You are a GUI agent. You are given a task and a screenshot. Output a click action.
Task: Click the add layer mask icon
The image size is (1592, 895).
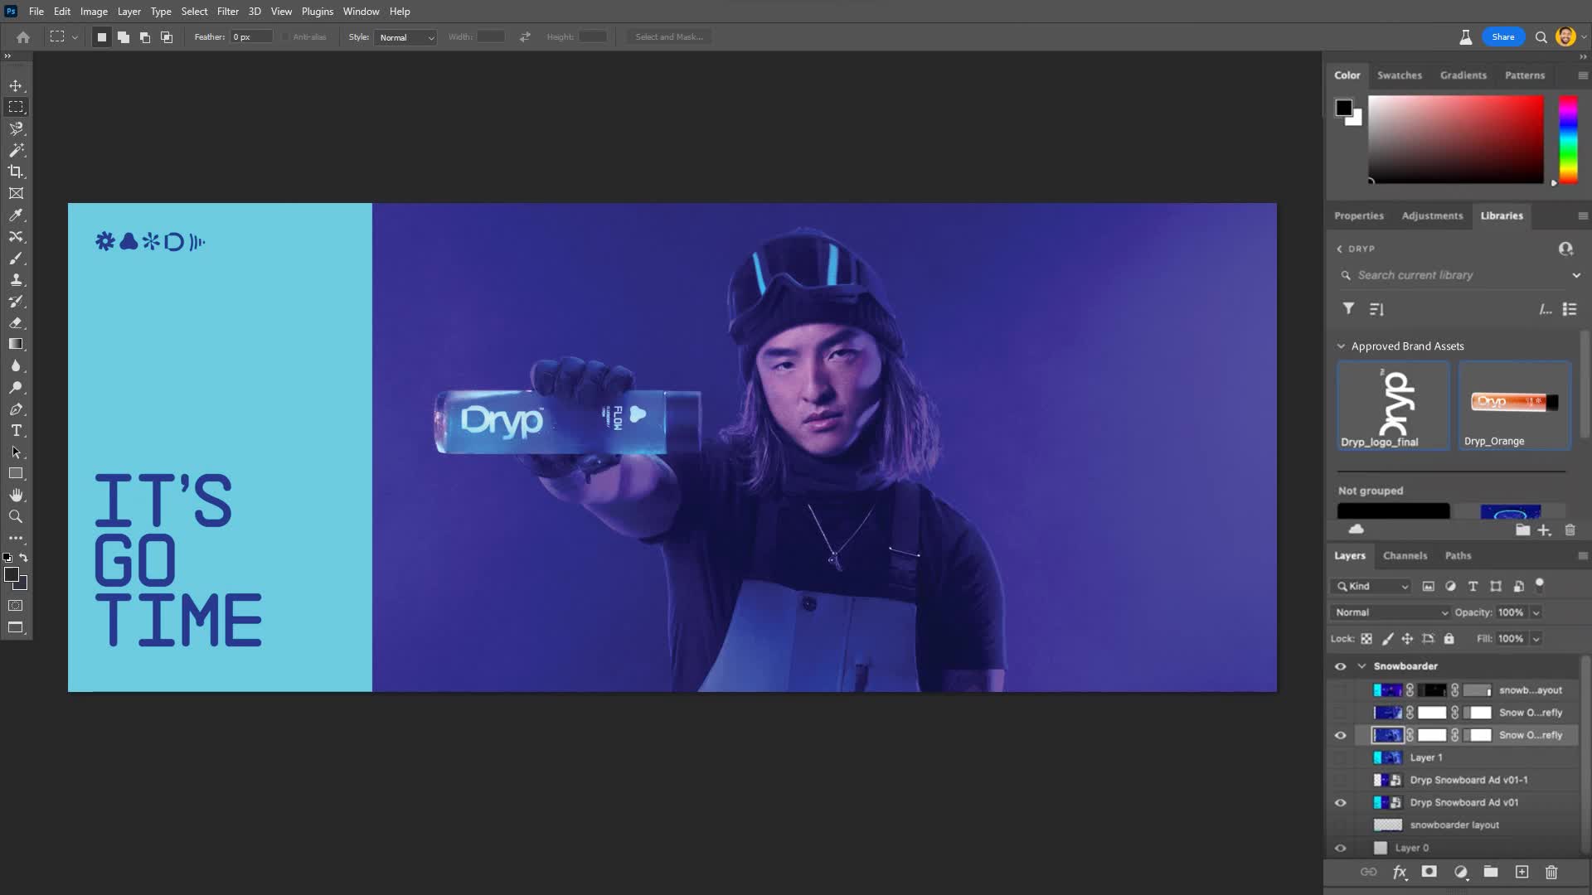(1429, 872)
